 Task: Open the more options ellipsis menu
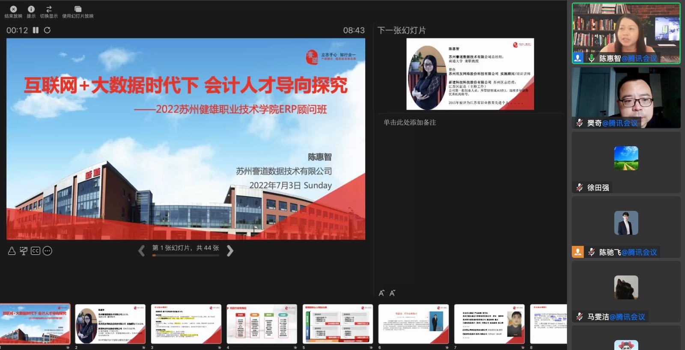48,251
